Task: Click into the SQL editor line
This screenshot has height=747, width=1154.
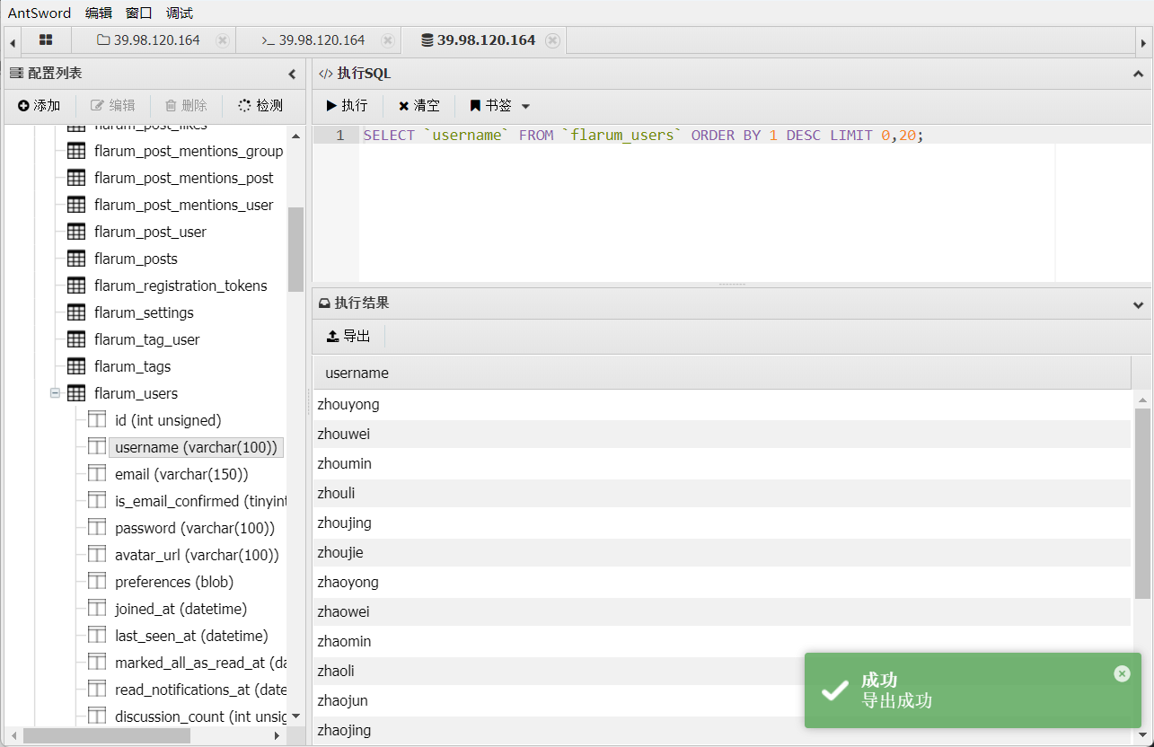Action: [x=754, y=136]
